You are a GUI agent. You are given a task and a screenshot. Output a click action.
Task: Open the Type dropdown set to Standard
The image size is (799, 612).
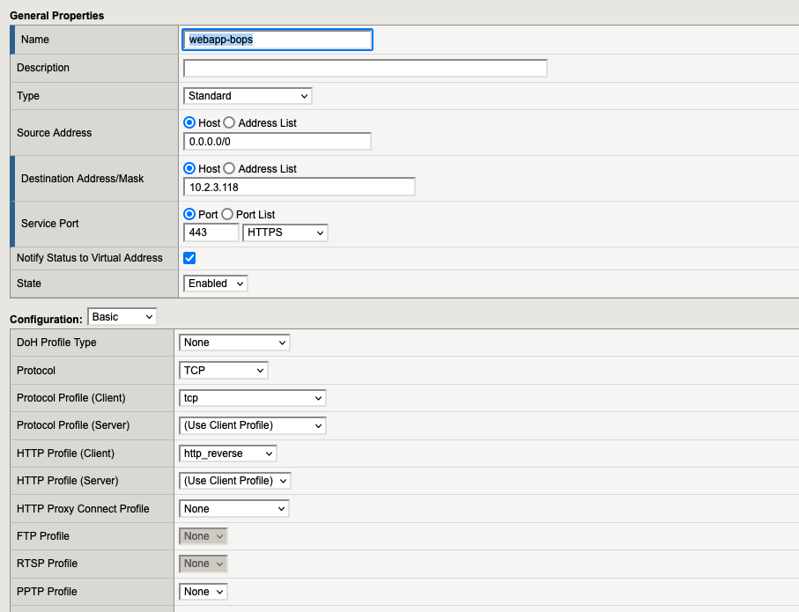(248, 96)
